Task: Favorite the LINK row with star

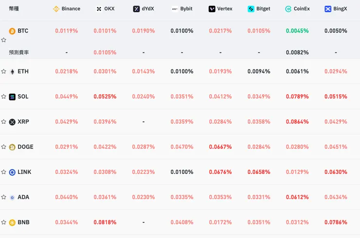Action: 4,172
